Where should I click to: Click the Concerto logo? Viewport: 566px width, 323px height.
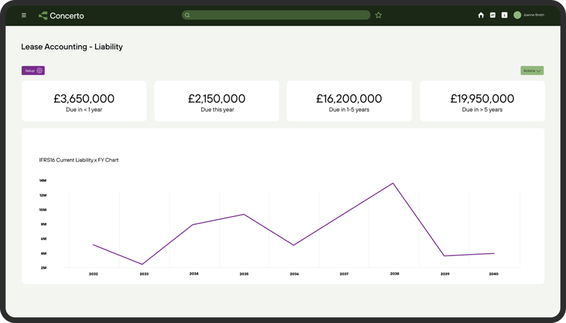click(62, 16)
